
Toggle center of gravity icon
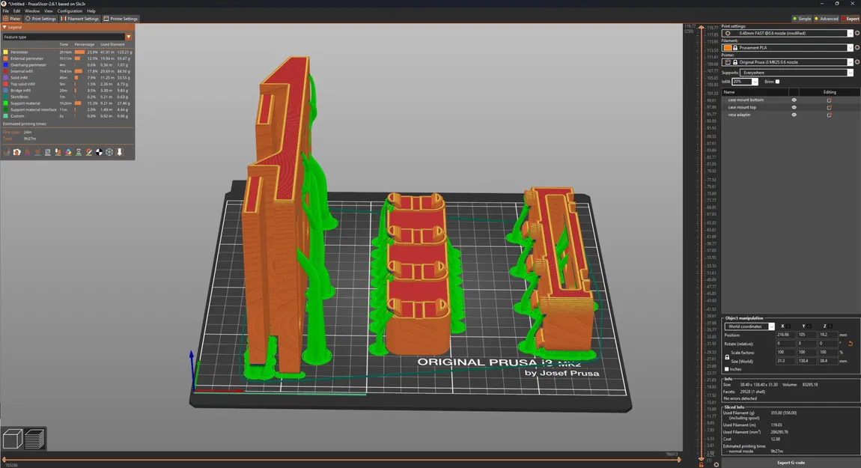point(99,152)
